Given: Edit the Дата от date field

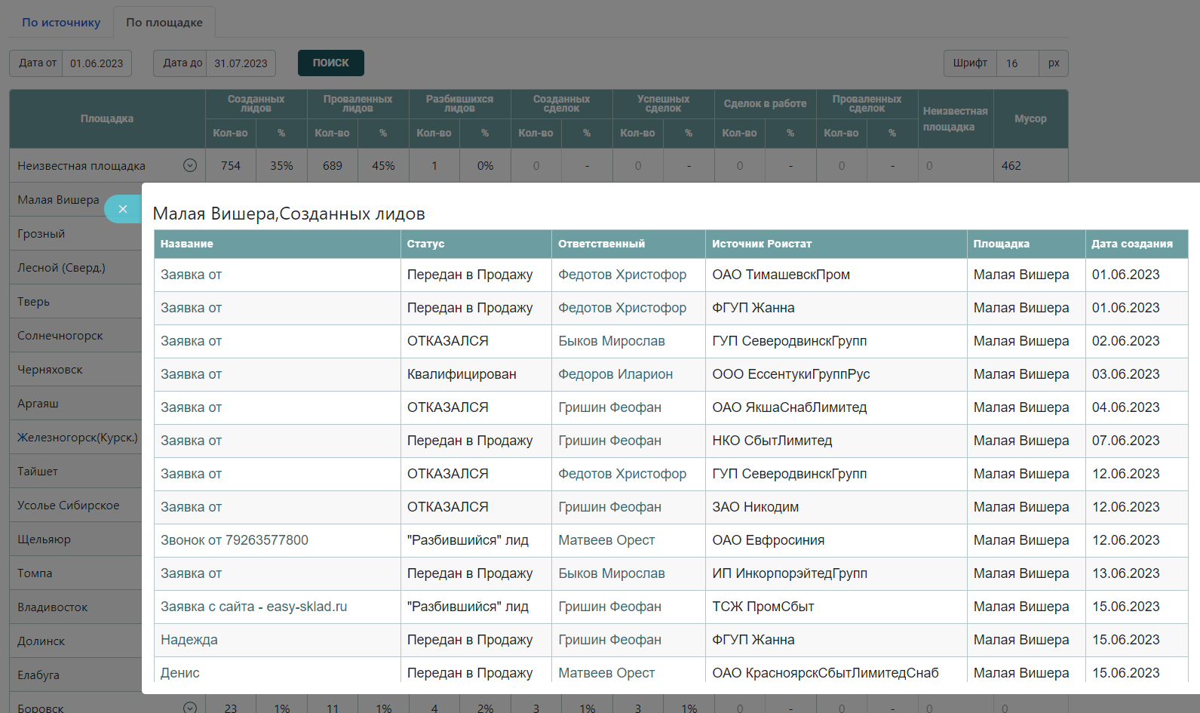Looking at the screenshot, I should [x=97, y=63].
